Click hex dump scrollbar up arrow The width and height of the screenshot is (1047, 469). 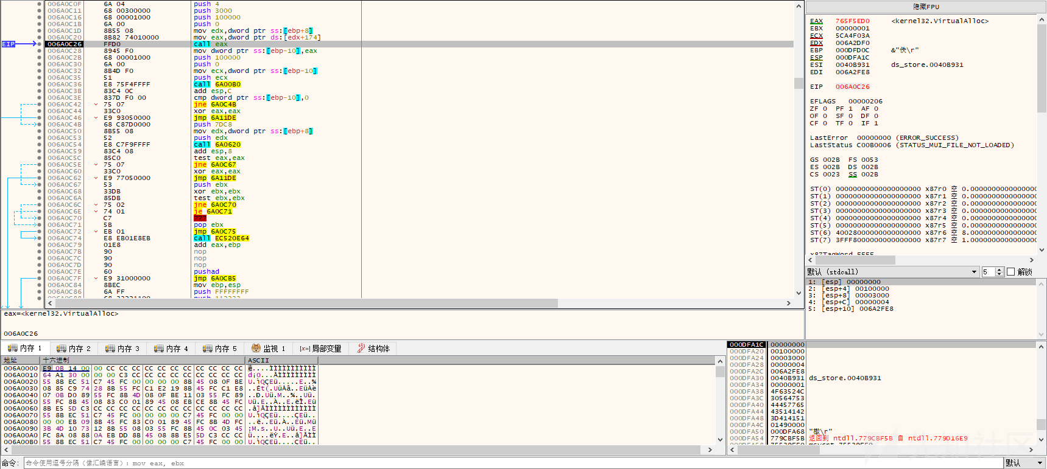click(720, 361)
